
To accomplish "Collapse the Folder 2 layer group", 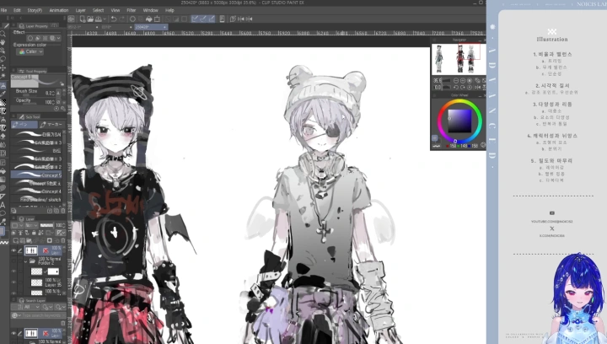I will [x=26, y=261].
